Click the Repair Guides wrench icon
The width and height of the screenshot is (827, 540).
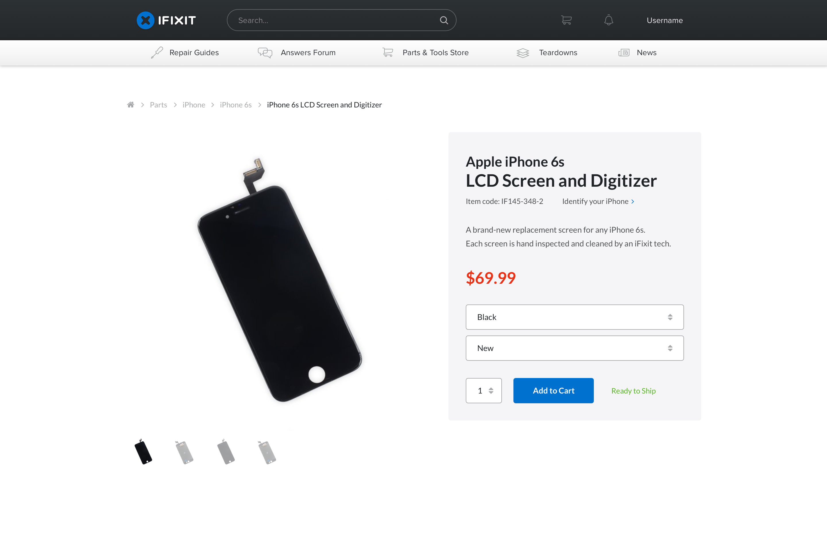tap(157, 53)
